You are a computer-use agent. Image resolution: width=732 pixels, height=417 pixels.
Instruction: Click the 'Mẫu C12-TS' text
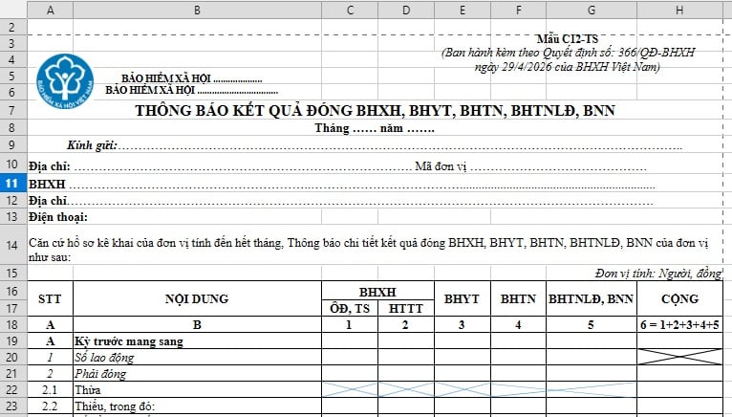click(568, 39)
